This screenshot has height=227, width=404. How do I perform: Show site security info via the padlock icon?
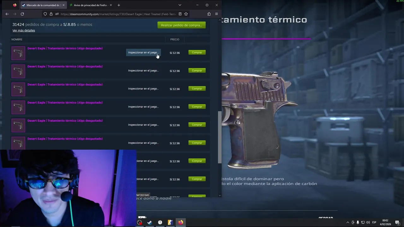coord(51,14)
